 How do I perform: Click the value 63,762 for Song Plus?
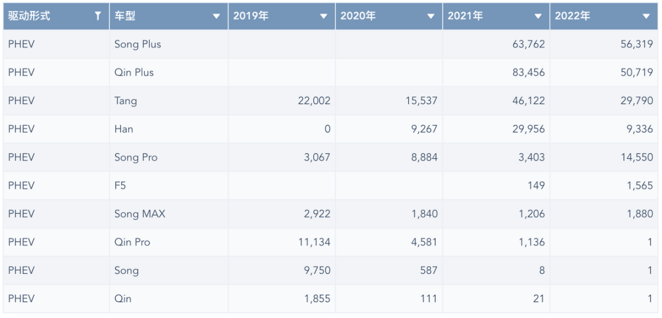(527, 44)
